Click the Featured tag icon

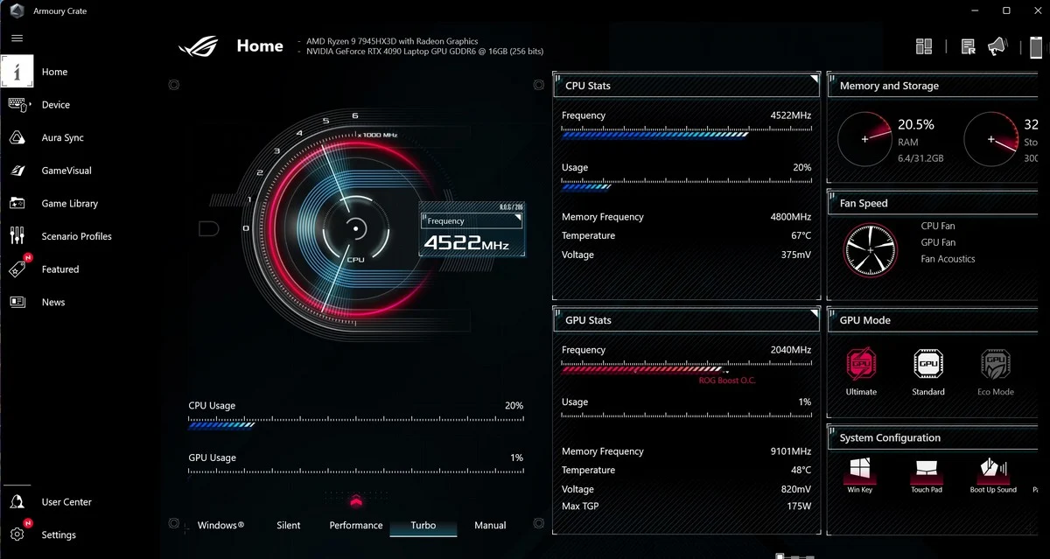(17, 269)
